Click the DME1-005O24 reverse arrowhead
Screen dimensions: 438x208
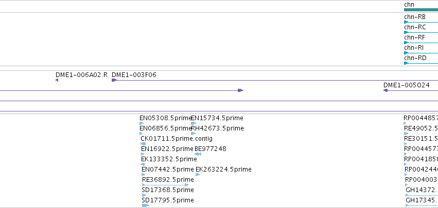point(386,90)
